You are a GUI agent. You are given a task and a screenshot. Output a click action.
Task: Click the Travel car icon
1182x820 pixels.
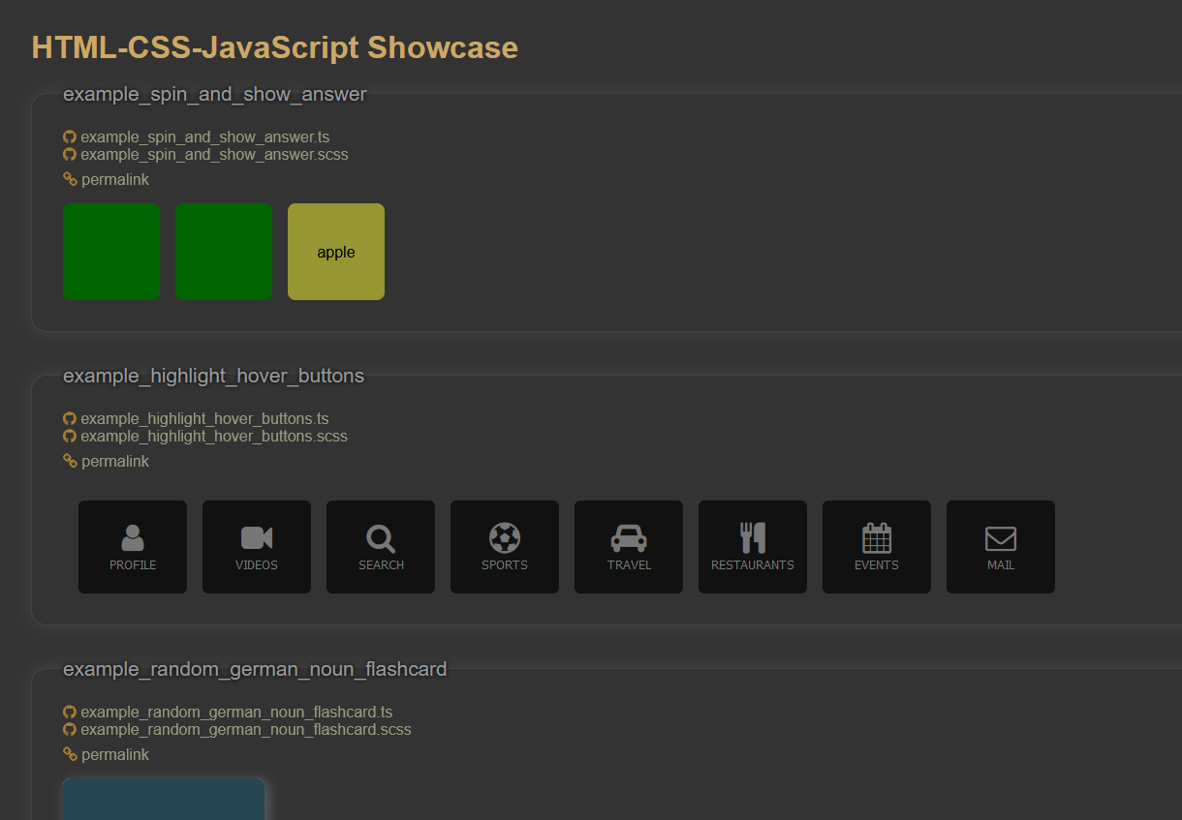point(629,536)
